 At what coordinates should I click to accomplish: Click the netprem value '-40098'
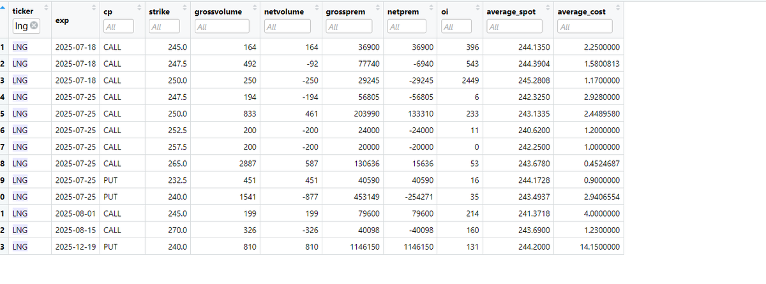[x=420, y=229]
